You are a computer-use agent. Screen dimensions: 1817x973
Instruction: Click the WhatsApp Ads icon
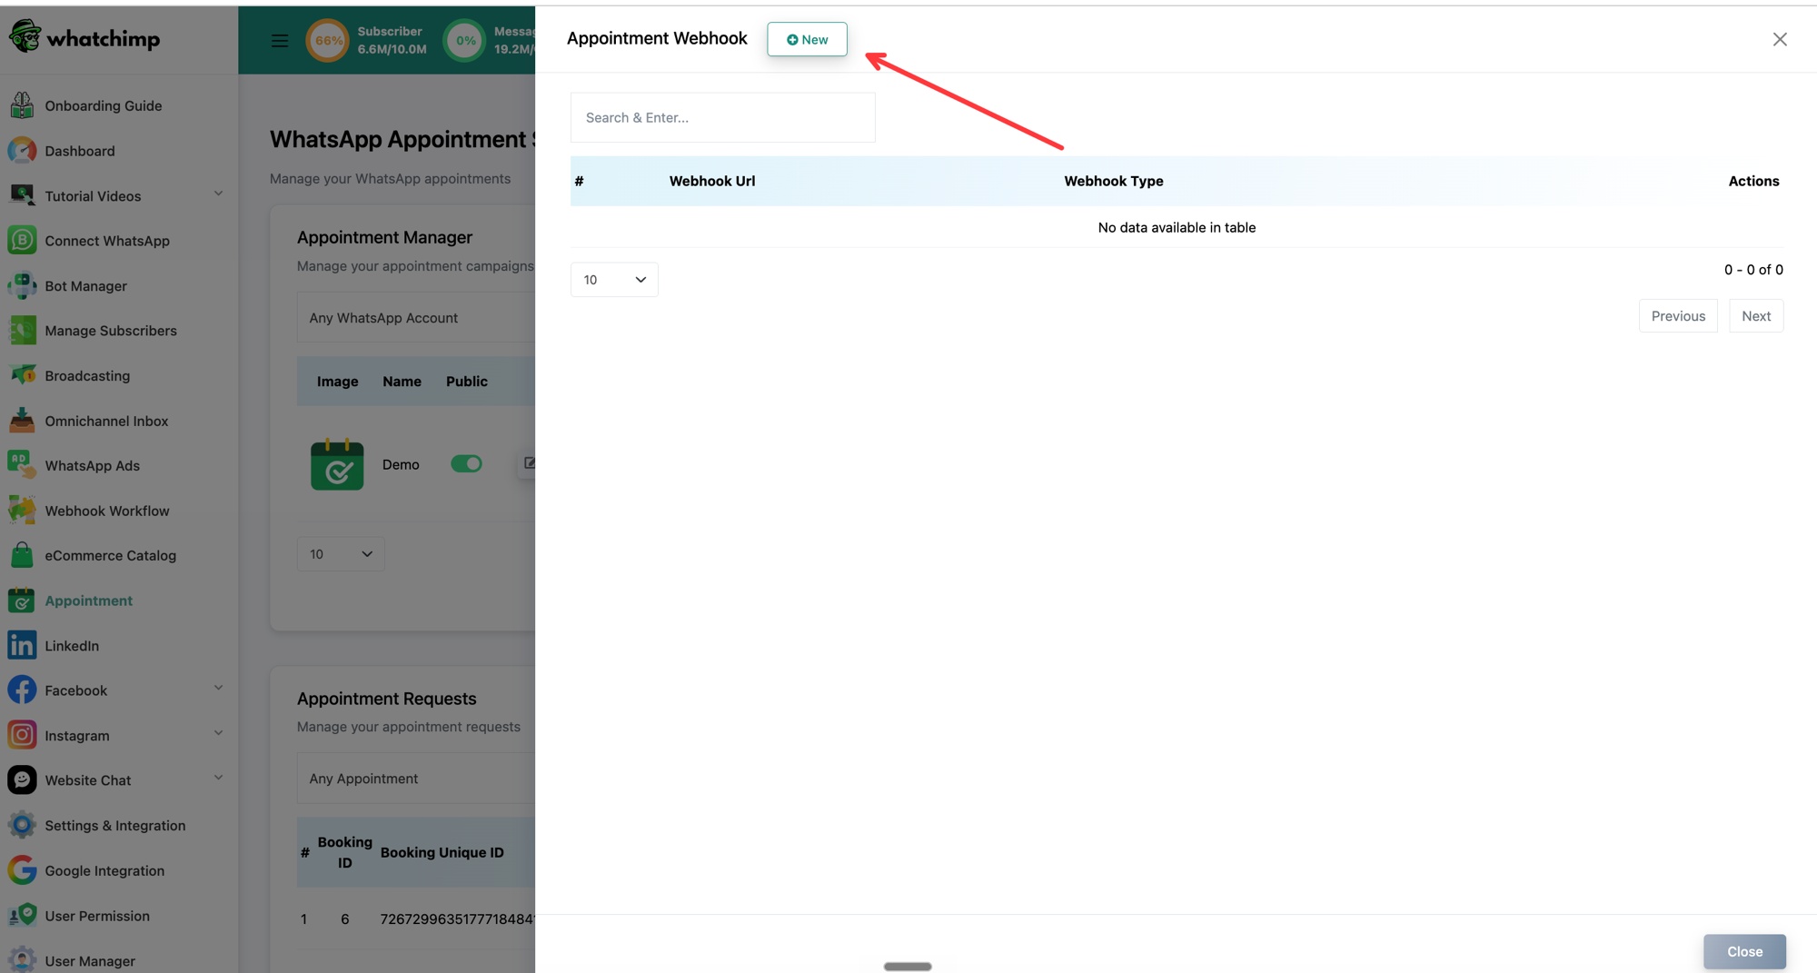22,465
